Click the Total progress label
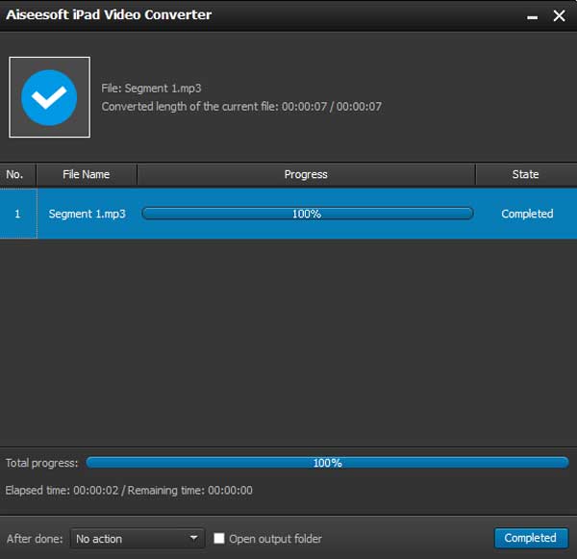This screenshot has height=559, width=577. click(42, 463)
